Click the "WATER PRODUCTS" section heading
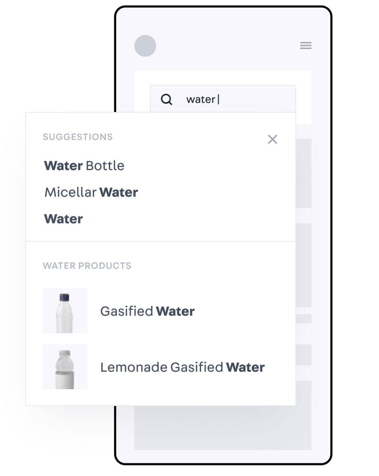The image size is (379, 476). click(x=87, y=266)
